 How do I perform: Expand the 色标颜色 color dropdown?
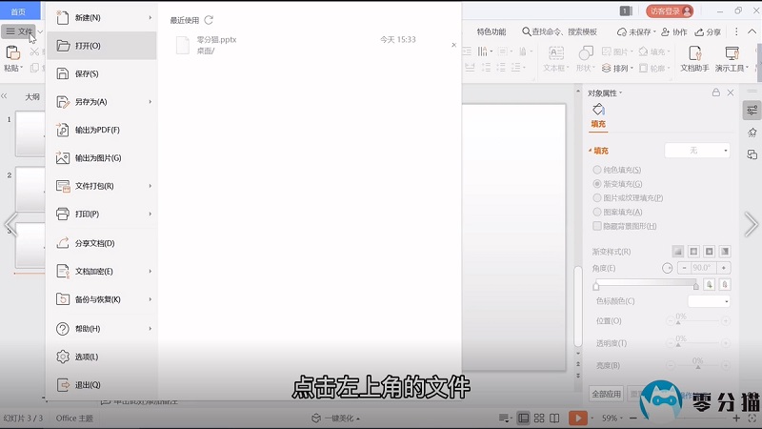(709, 301)
